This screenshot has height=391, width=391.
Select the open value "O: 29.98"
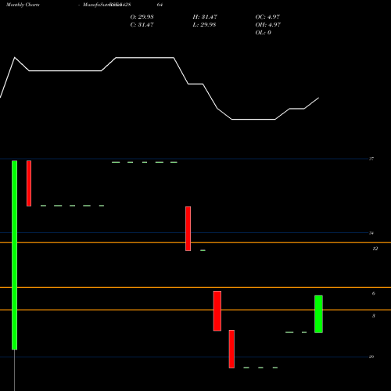click(142, 17)
